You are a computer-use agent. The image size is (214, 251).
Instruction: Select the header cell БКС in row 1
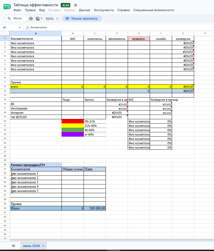point(73,39)
